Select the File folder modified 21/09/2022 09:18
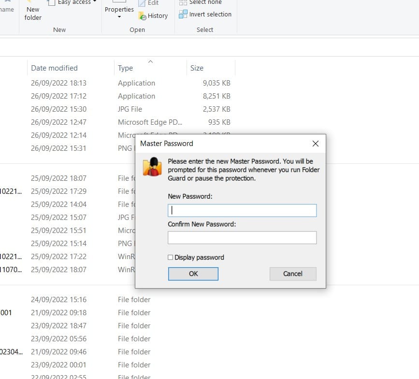The image size is (419, 379). (x=117, y=313)
